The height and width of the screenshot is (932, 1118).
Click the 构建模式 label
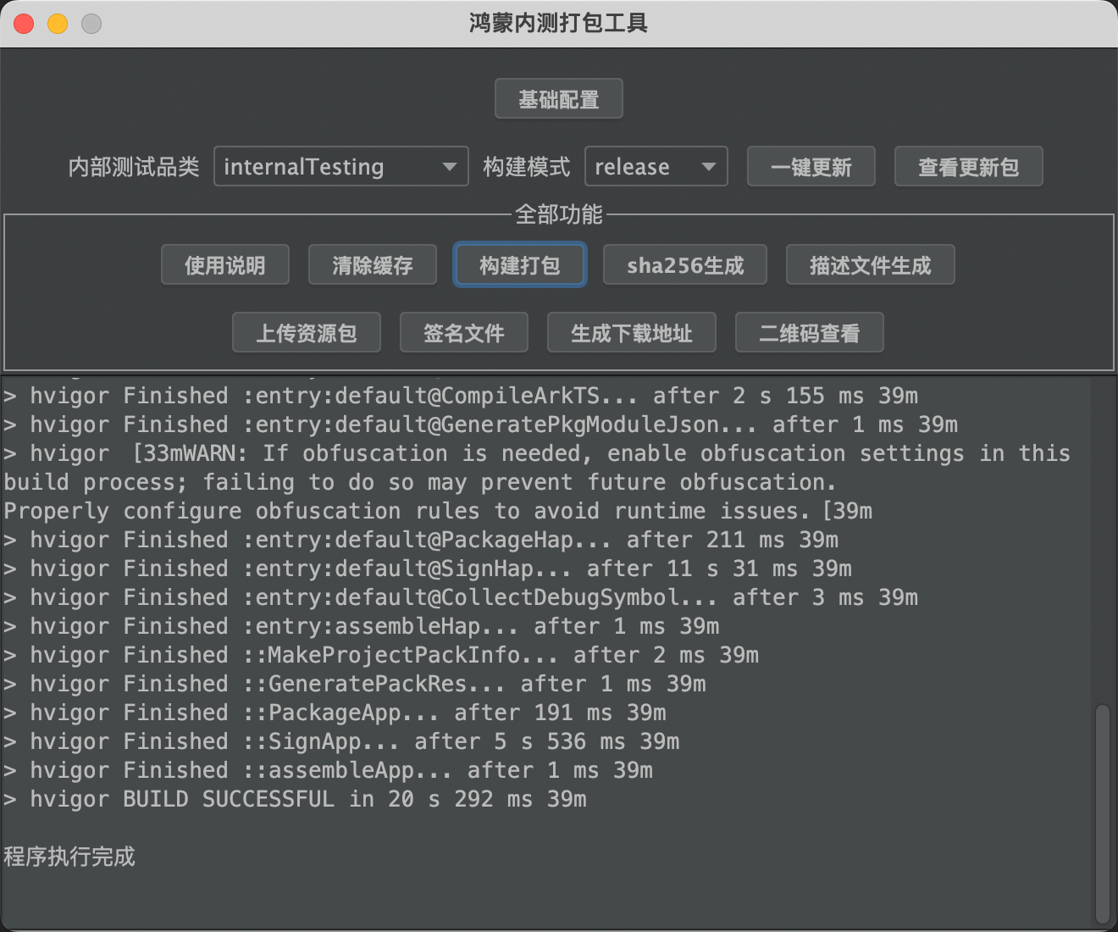527,167
